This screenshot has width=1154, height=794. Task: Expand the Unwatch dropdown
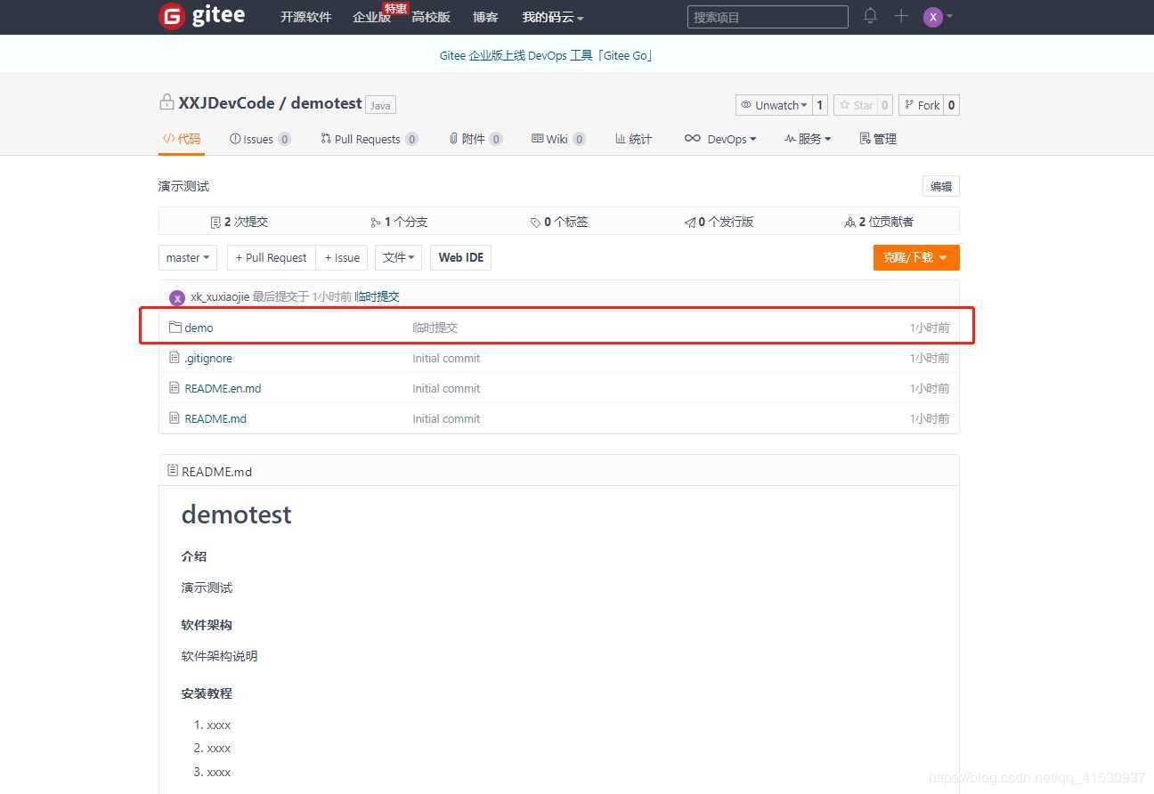[x=773, y=105]
